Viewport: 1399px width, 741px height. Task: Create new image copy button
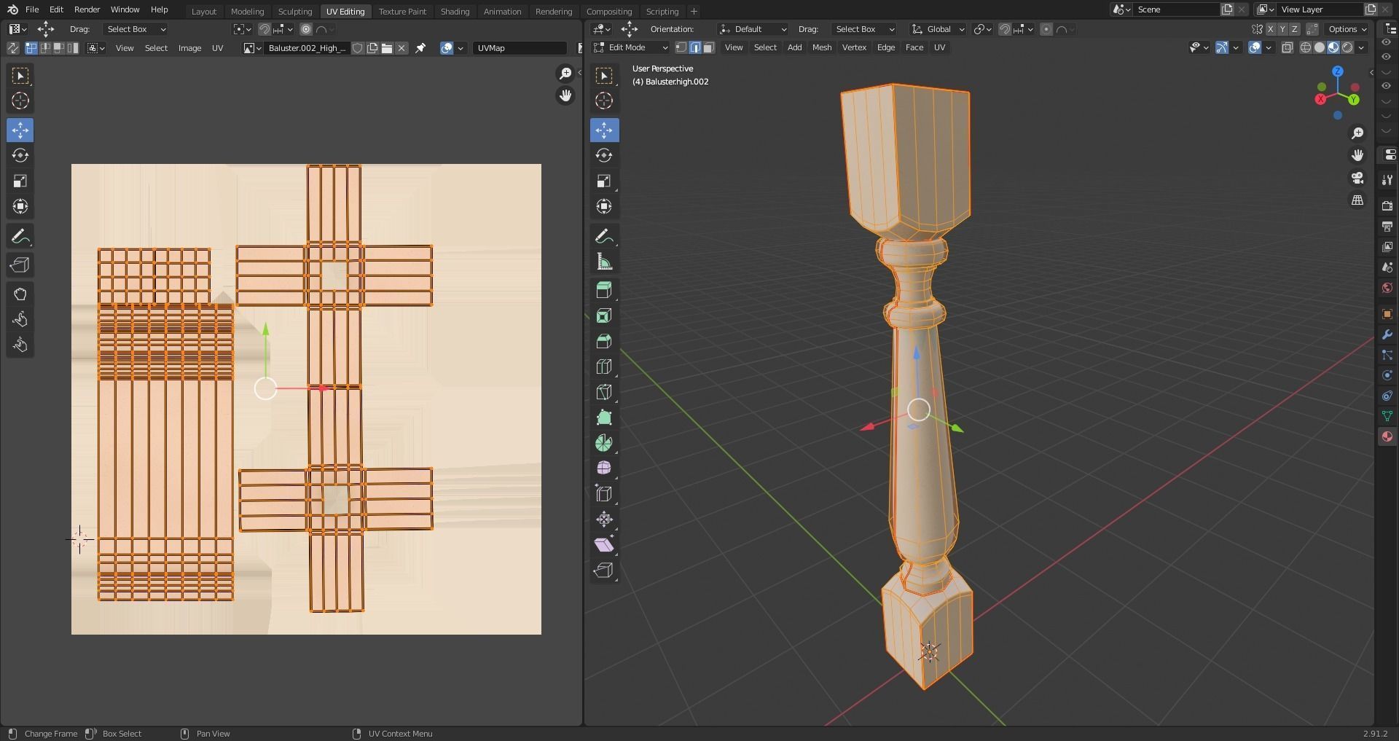tap(372, 48)
